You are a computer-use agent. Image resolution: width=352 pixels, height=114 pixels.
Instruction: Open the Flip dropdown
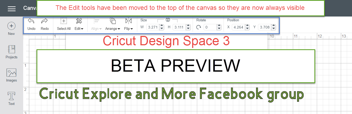click(128, 24)
